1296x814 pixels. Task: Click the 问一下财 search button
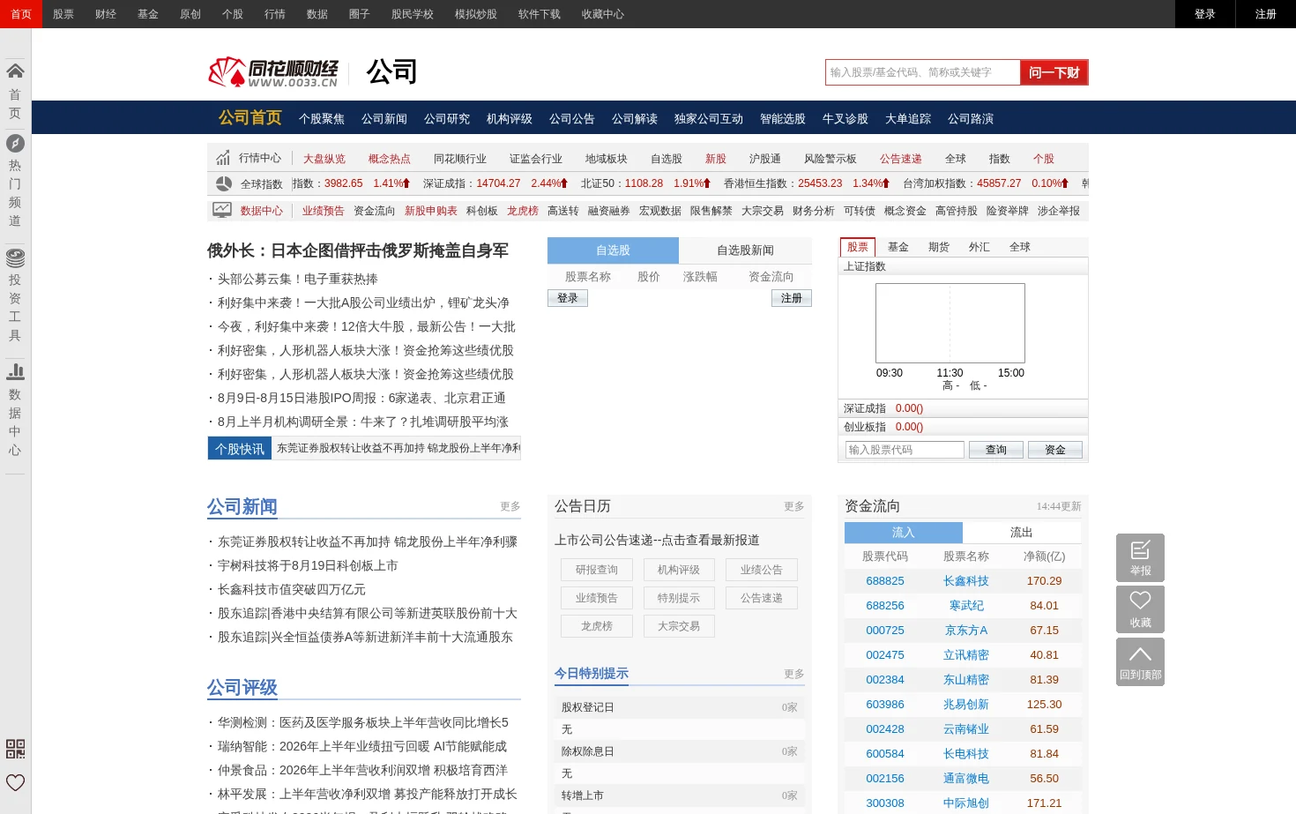click(1054, 72)
